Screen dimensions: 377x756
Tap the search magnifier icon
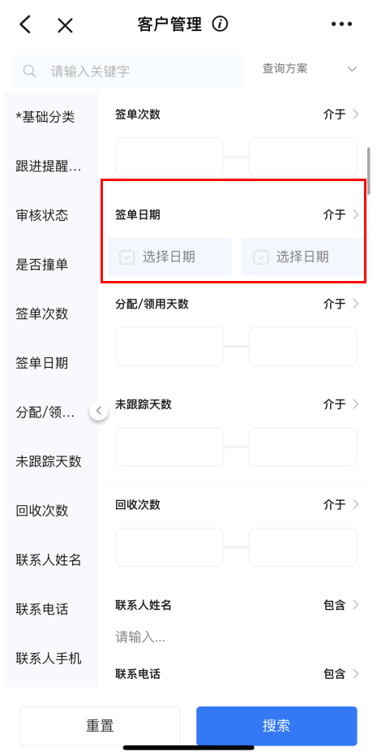(x=29, y=71)
